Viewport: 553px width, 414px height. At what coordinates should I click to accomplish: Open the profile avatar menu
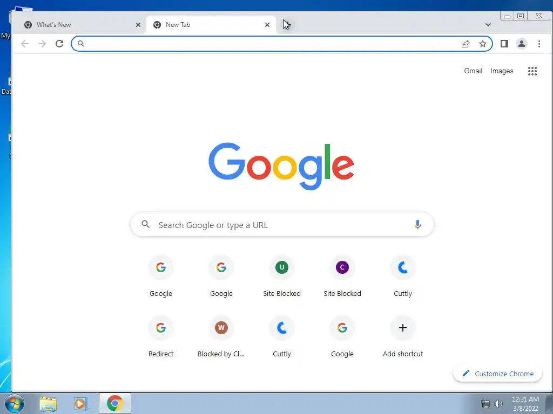[x=521, y=44]
